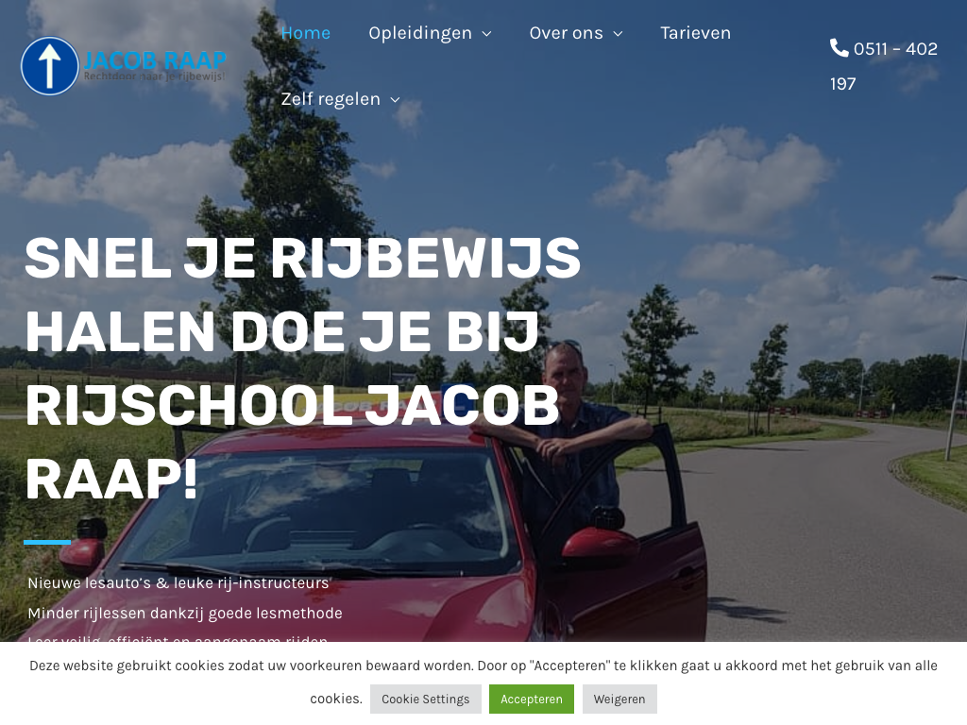Expand the Zelf regelen dropdown chevron
The image size is (967, 725).
pos(396,100)
